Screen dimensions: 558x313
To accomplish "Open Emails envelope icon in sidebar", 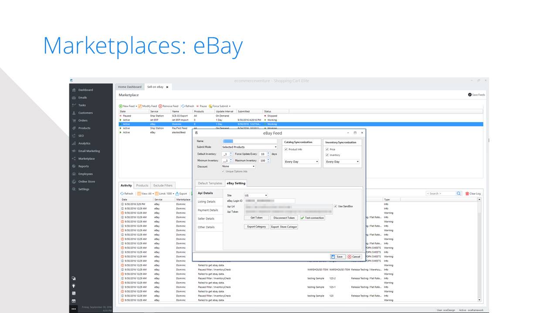I will click(74, 98).
